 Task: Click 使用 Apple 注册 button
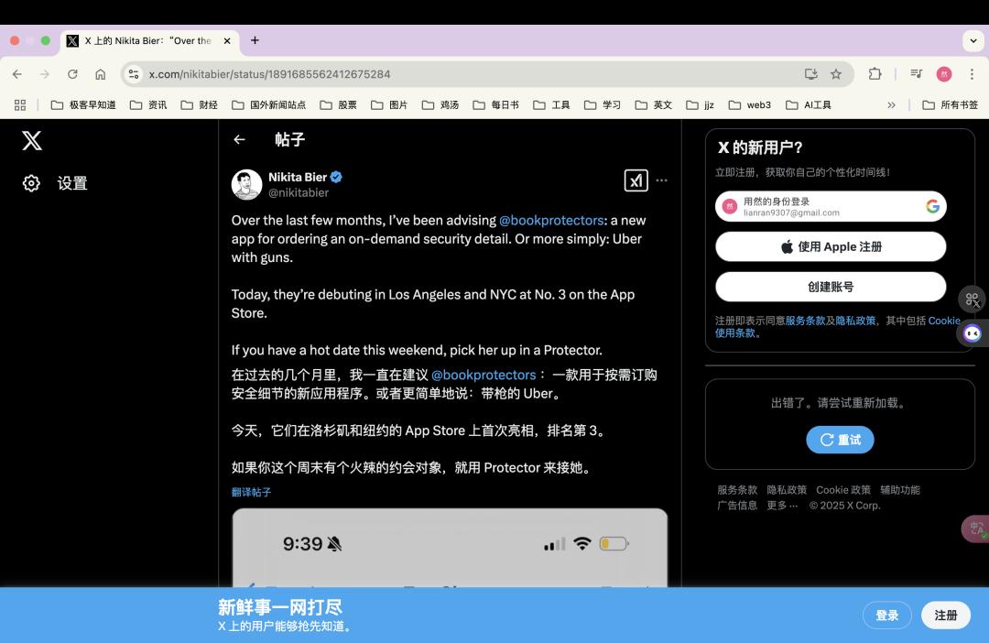point(830,246)
